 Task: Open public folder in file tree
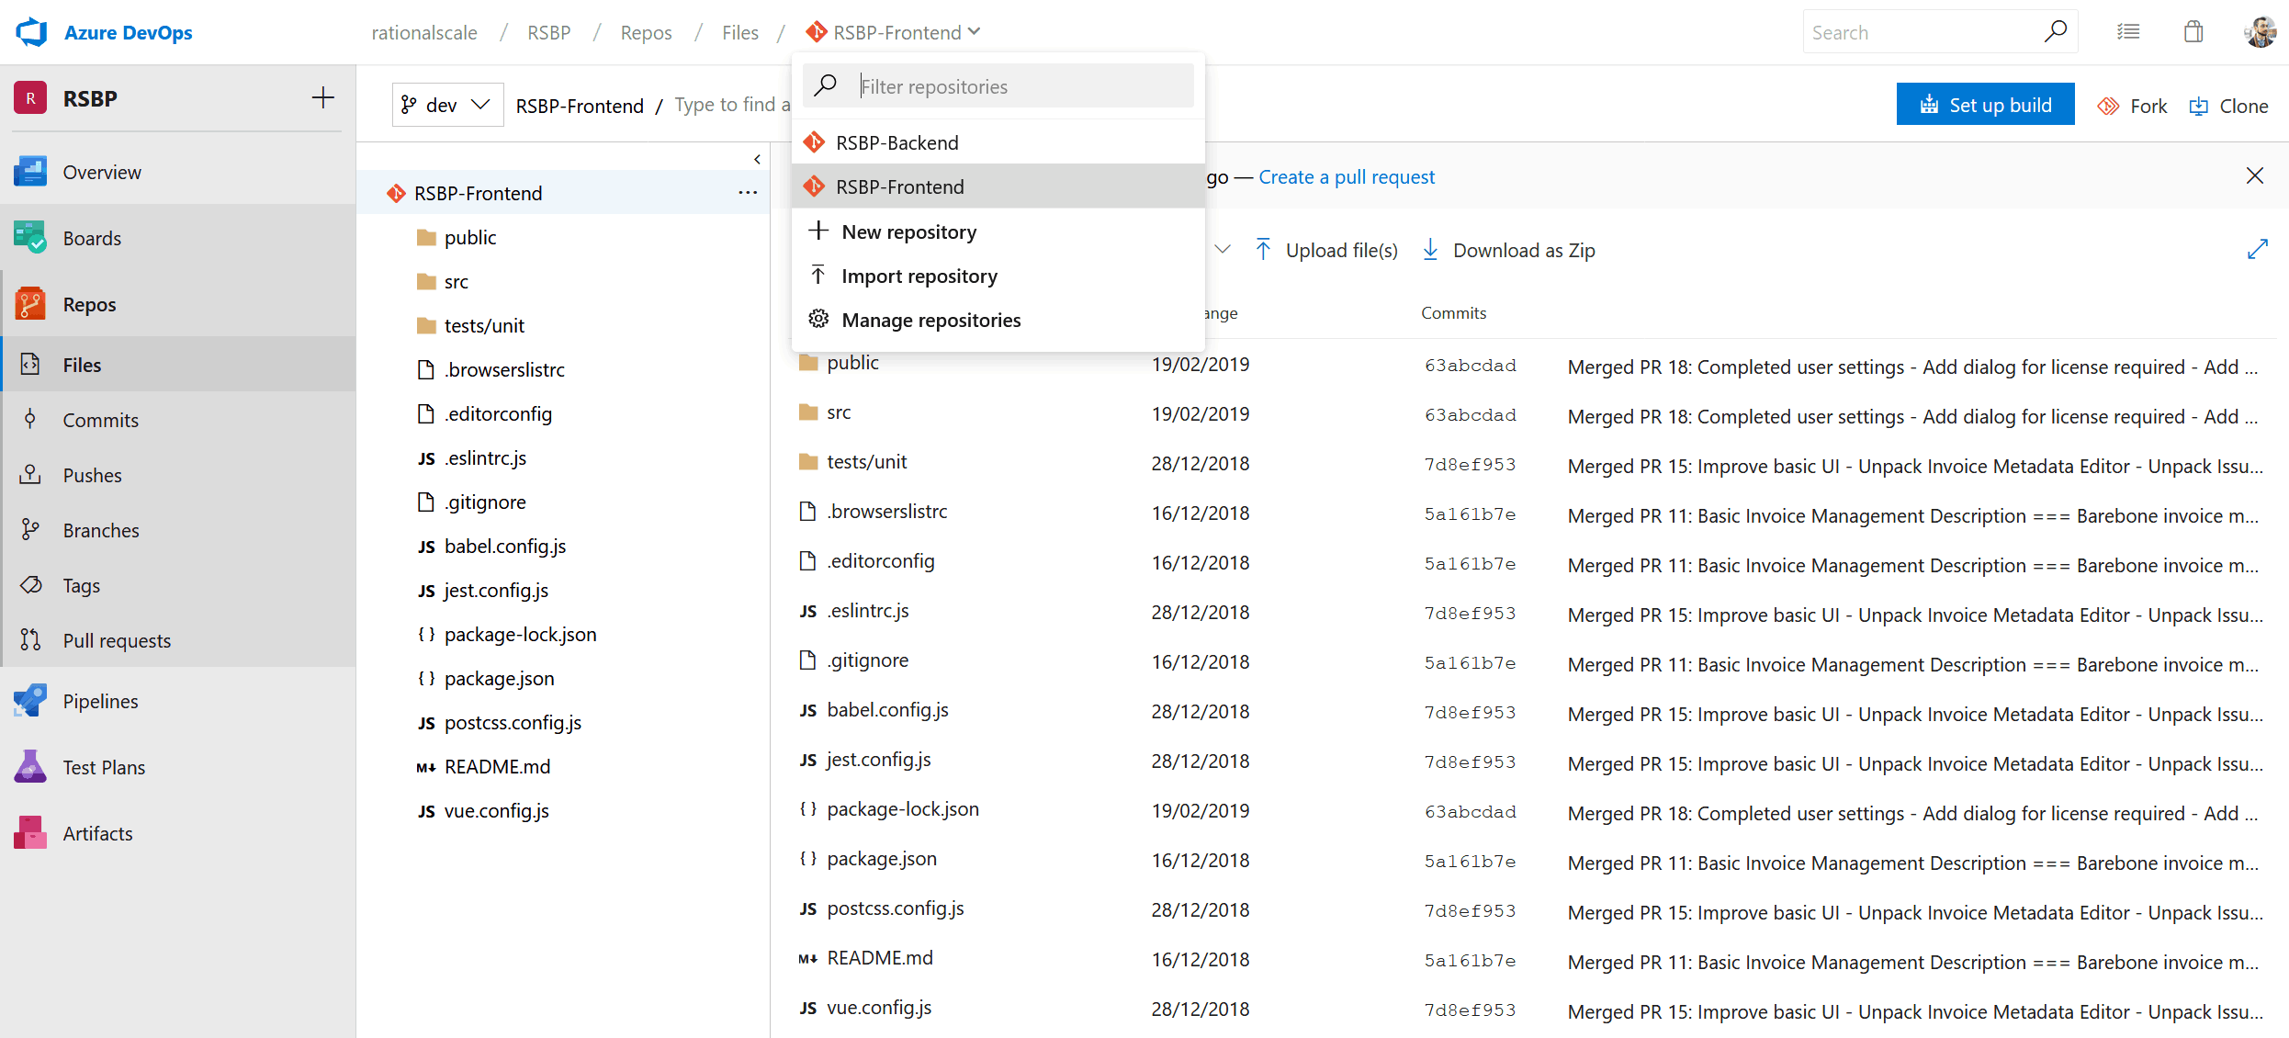point(469,237)
